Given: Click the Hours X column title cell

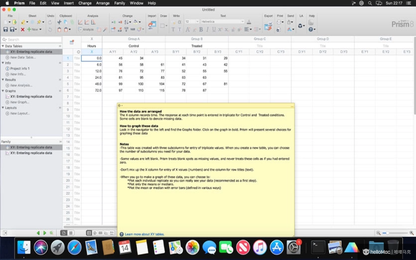Looking at the screenshot, I should point(92,46).
